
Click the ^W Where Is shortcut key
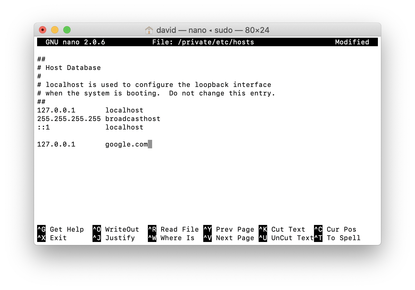[152, 238]
